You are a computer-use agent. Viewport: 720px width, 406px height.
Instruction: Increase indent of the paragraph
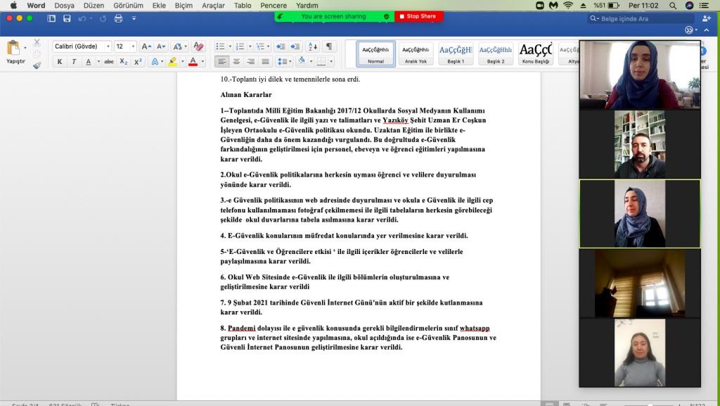pyautogui.click(x=296, y=46)
